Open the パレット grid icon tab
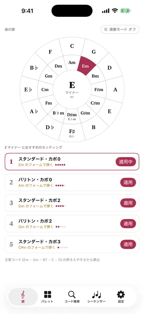Screen dimensions: 144x314 (x=47, y=297)
